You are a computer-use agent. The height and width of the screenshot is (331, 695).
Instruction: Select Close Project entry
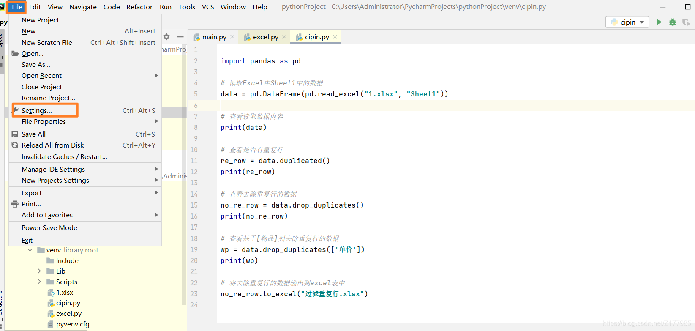click(85, 87)
